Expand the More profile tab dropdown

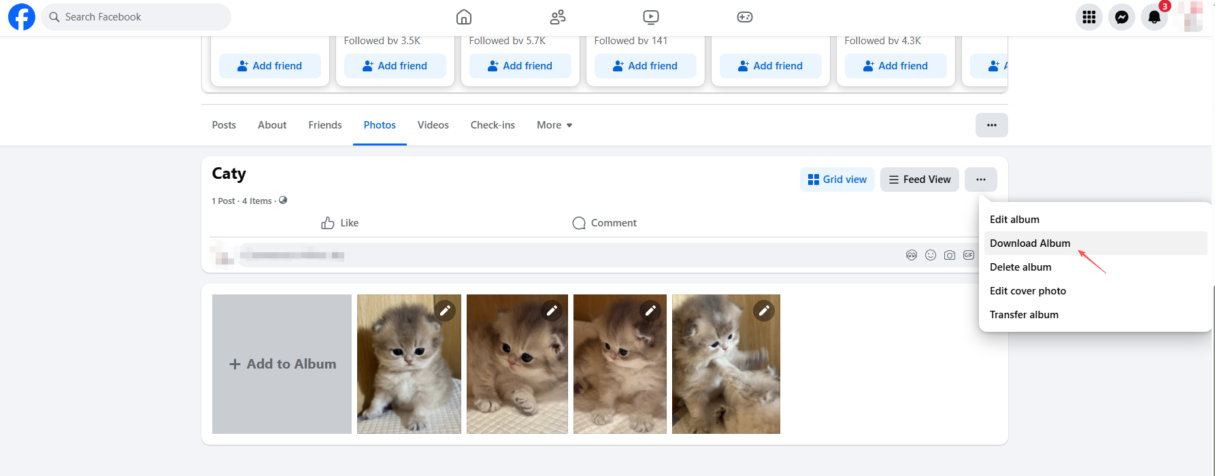point(554,125)
